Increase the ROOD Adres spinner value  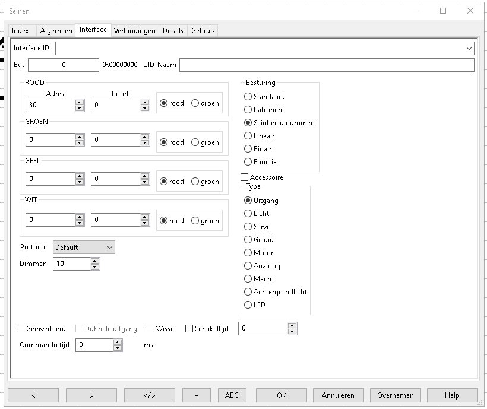(x=80, y=102)
